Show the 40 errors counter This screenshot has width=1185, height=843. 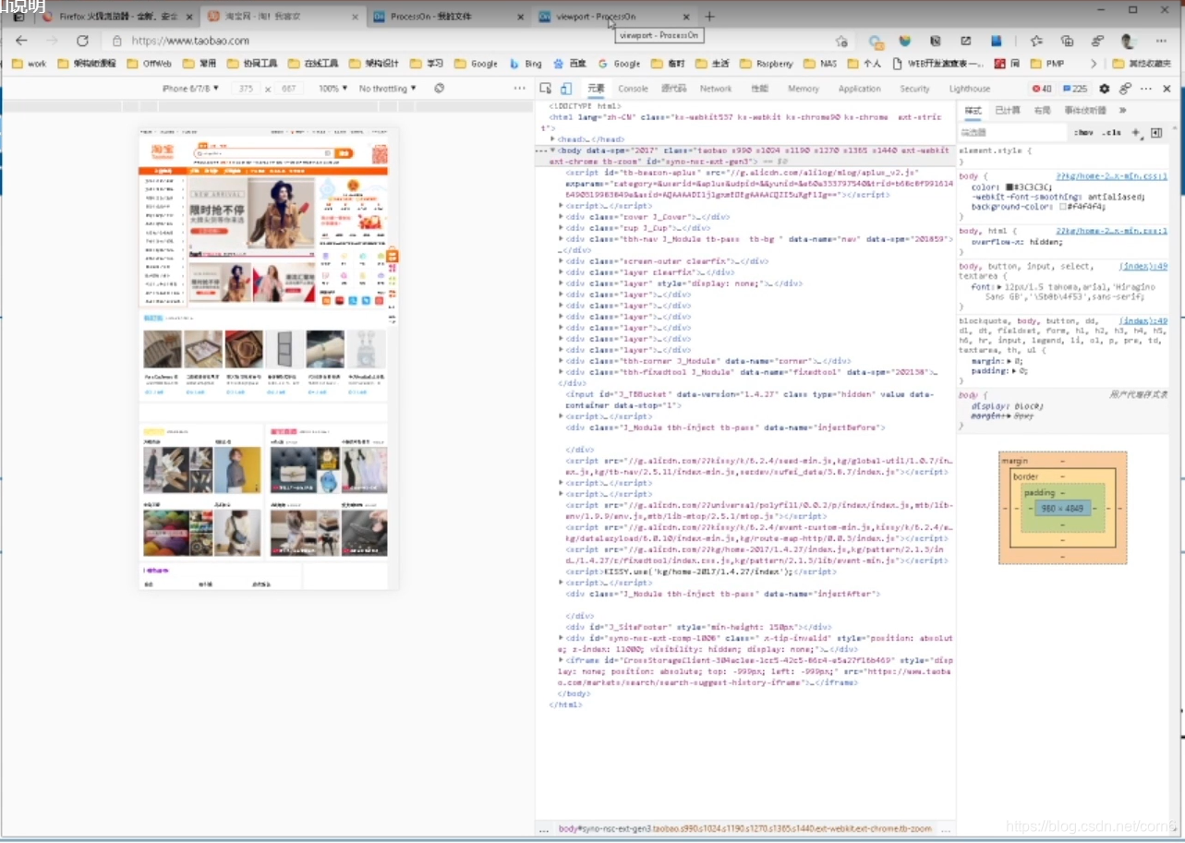[x=1042, y=89]
